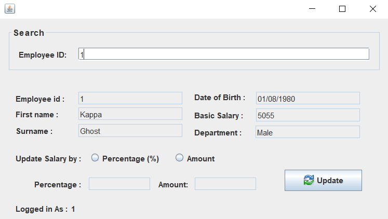388x219 pixels.
Task: Minimize the employee window
Action: [x=312, y=9]
